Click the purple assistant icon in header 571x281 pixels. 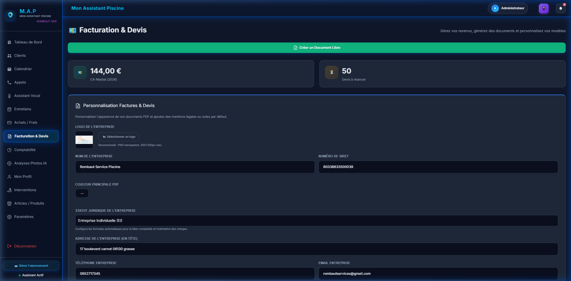click(544, 8)
